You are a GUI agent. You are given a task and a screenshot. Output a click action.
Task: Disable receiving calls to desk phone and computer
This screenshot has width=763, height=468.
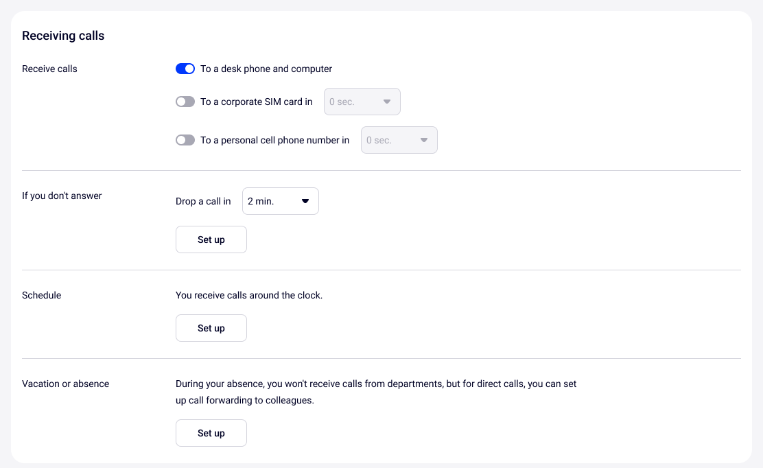(x=185, y=69)
